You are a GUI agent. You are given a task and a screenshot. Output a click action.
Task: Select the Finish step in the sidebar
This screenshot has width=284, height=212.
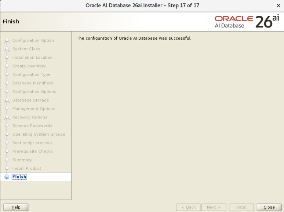19,177
